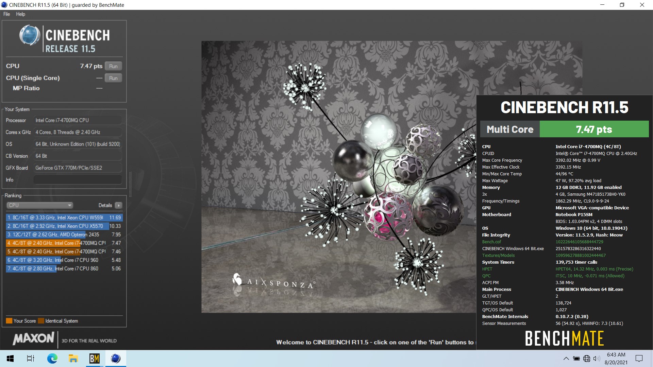Click the Processor field showing i7-4700MQ
Image resolution: width=653 pixels, height=367 pixels.
[78, 120]
